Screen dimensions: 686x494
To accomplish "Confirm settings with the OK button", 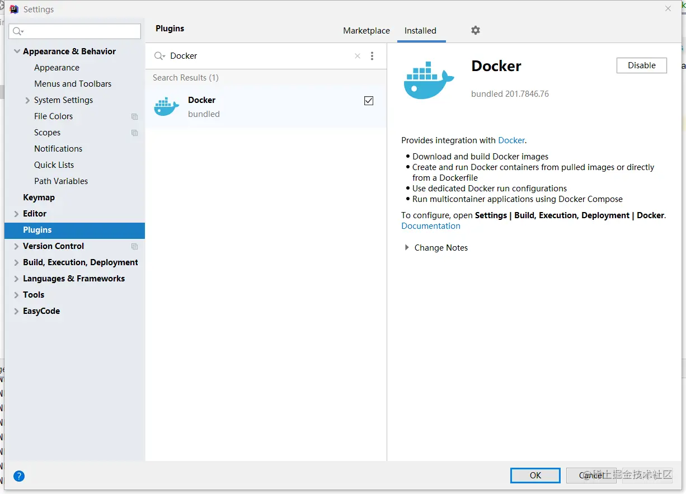I will tap(535, 475).
